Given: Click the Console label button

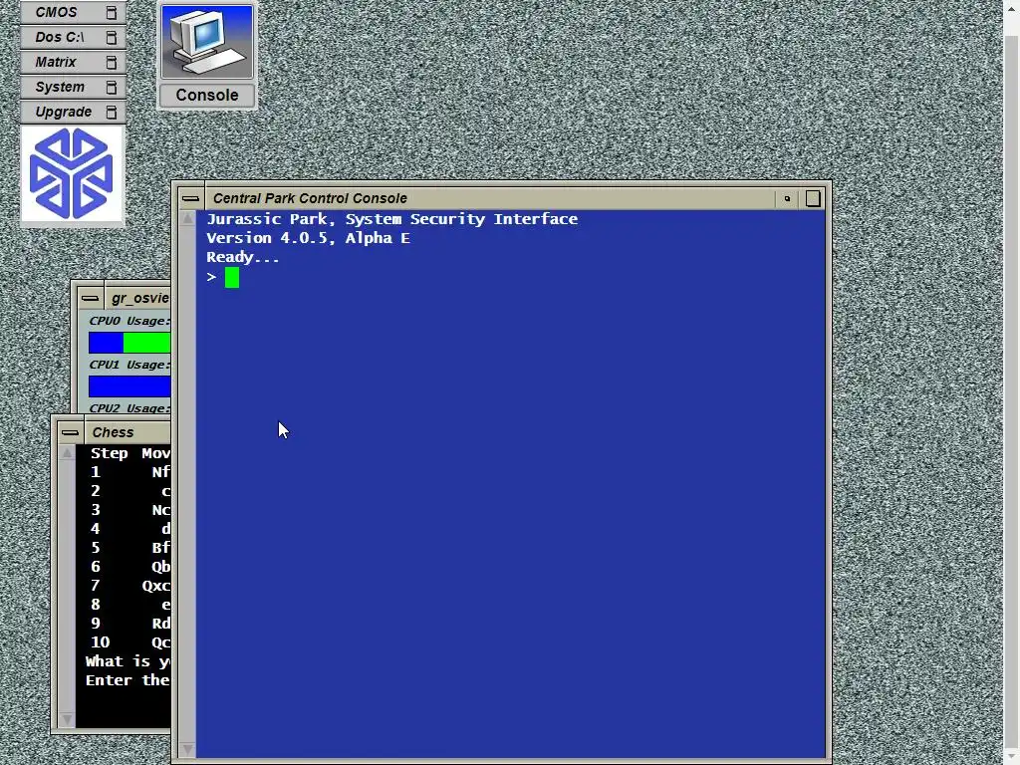Looking at the screenshot, I should pos(207,95).
